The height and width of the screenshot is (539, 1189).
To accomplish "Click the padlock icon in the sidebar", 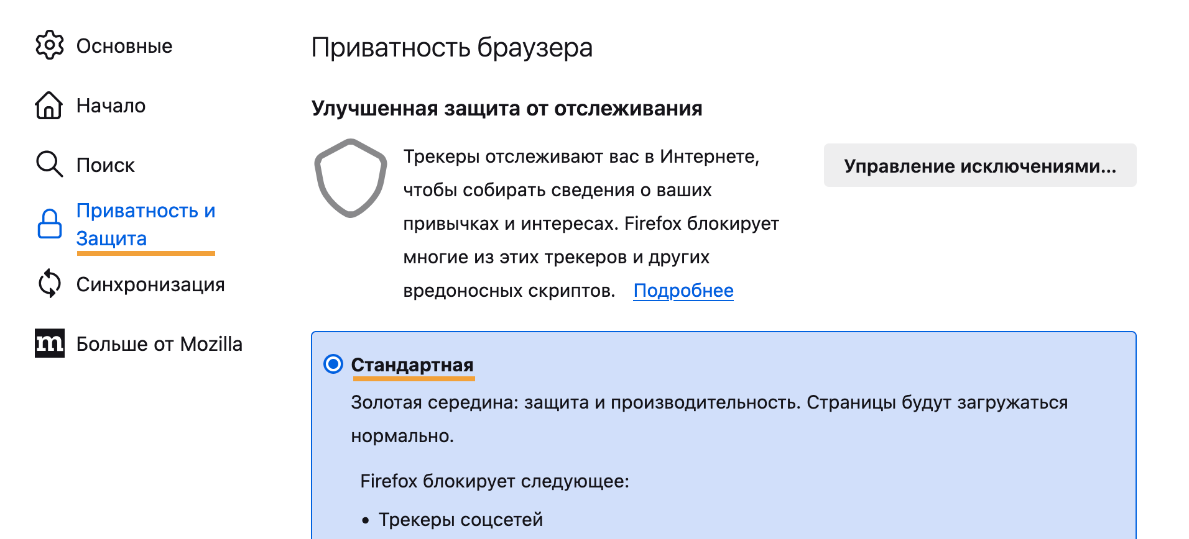I will pos(50,224).
